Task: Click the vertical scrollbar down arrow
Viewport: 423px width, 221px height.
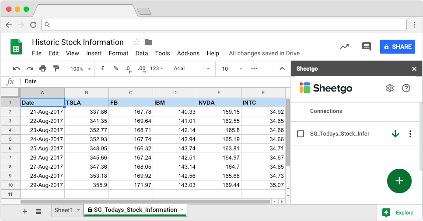Action: pyautogui.click(x=288, y=195)
